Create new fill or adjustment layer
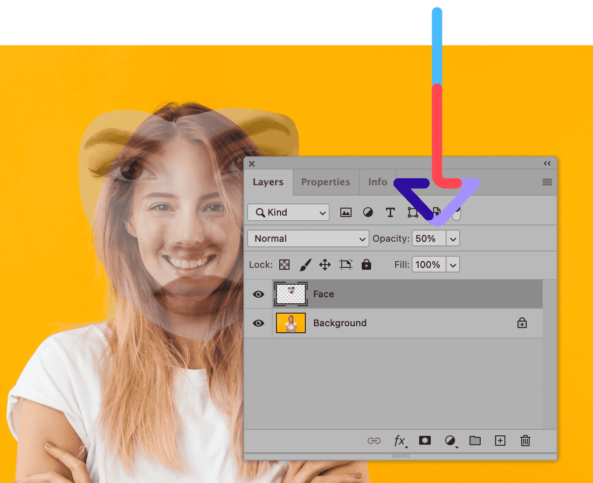The image size is (593, 483). (x=450, y=441)
